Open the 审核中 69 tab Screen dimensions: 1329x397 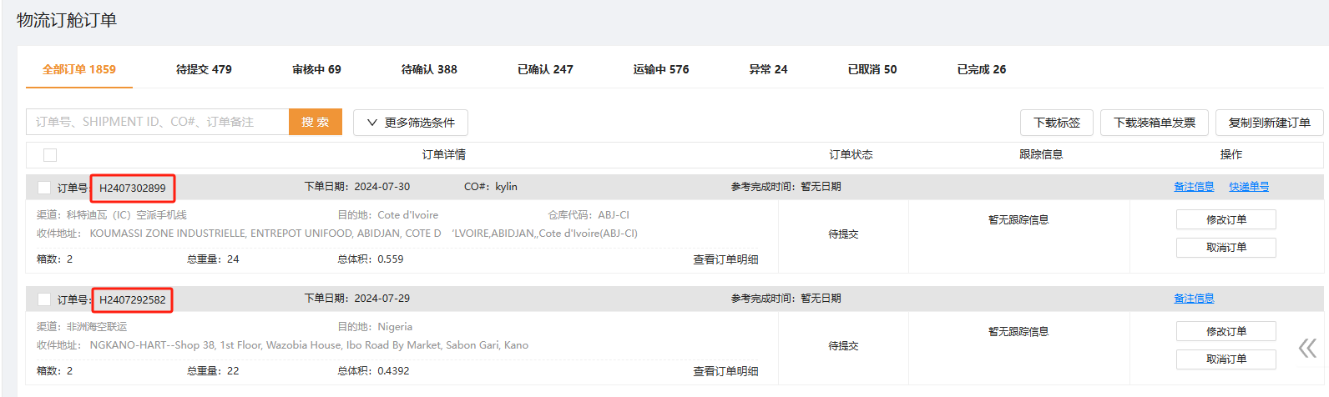pyautogui.click(x=316, y=69)
